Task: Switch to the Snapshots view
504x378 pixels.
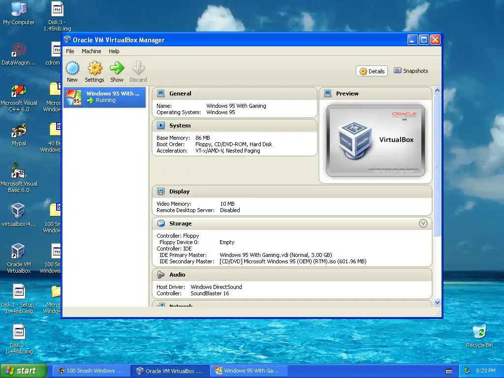Action: coord(411,71)
